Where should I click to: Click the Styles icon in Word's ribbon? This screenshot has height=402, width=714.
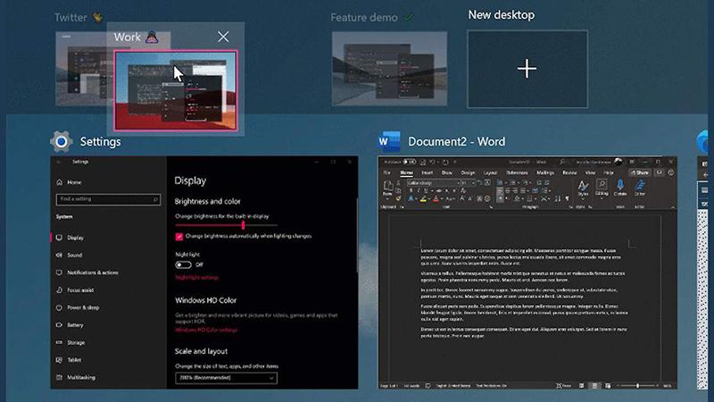582,187
